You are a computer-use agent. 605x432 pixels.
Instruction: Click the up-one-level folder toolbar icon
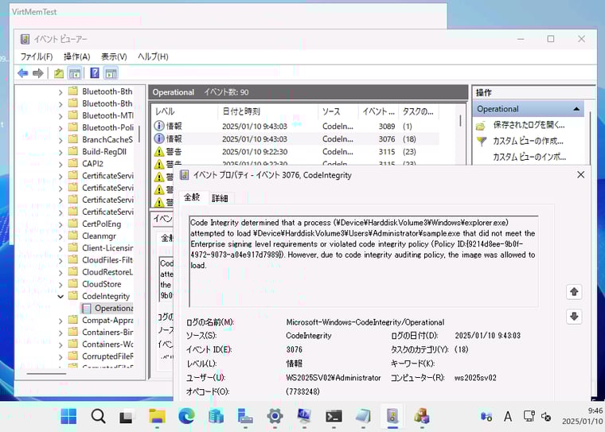tap(59, 73)
